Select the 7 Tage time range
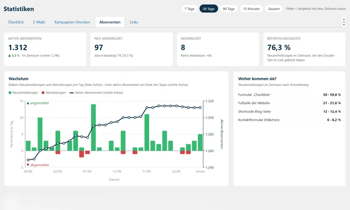 pos(189,9)
